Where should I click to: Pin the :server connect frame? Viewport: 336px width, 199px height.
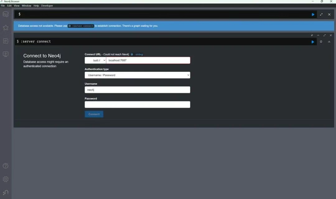(x=312, y=35)
